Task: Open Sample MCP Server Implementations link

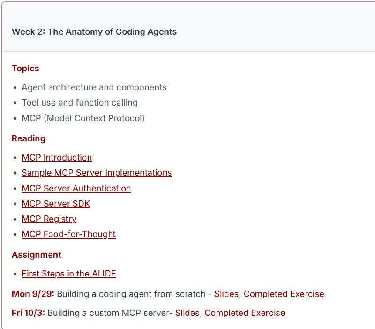Action: [97, 173]
